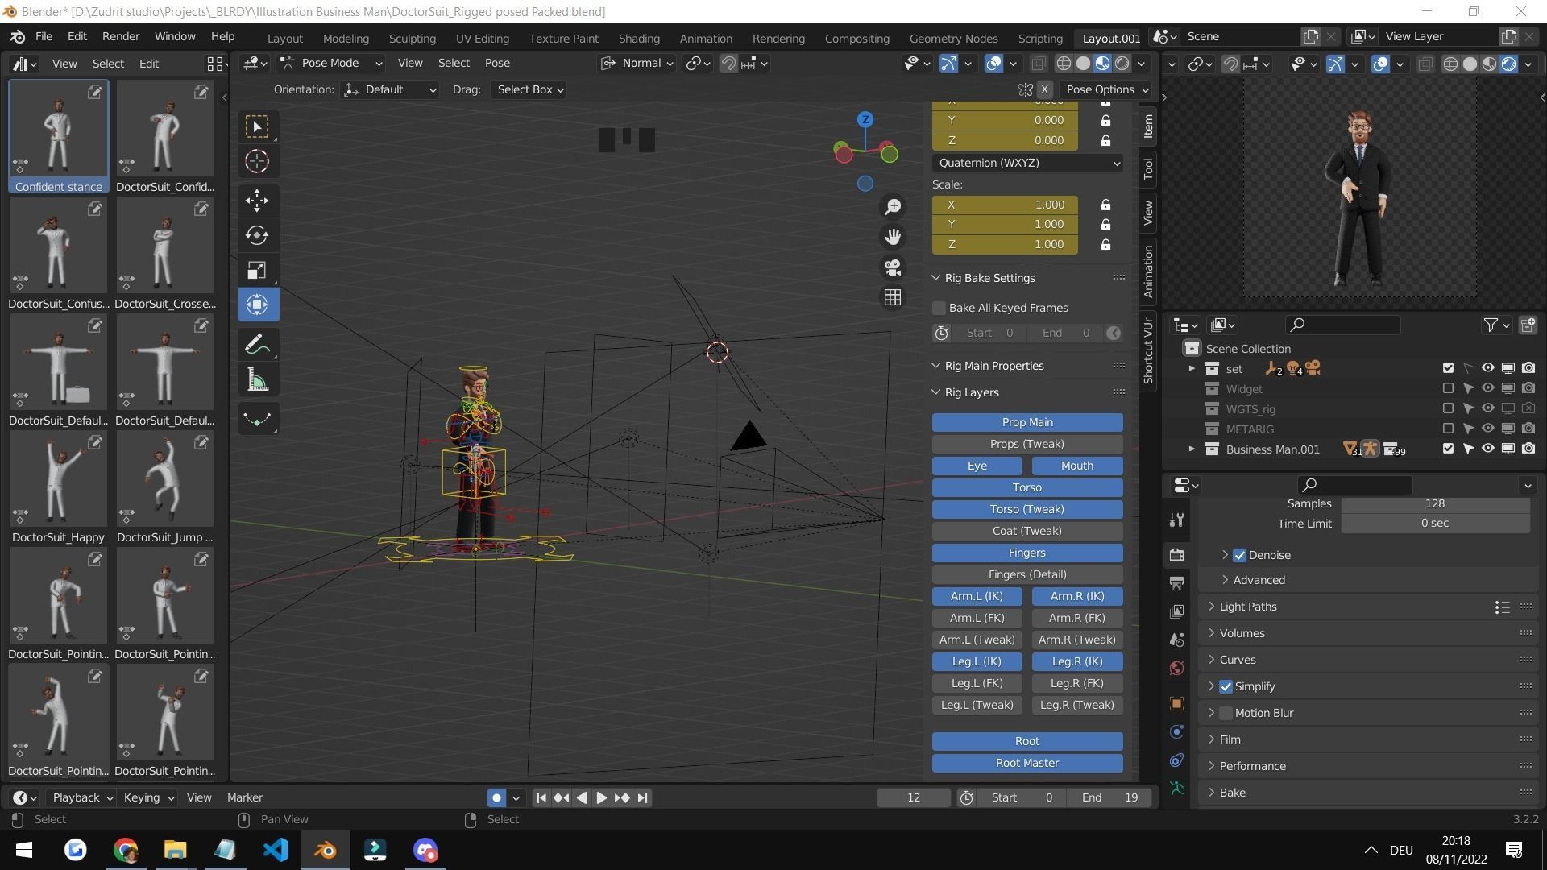Open the outliner filter funnel icon
The image size is (1547, 870).
tap(1491, 325)
